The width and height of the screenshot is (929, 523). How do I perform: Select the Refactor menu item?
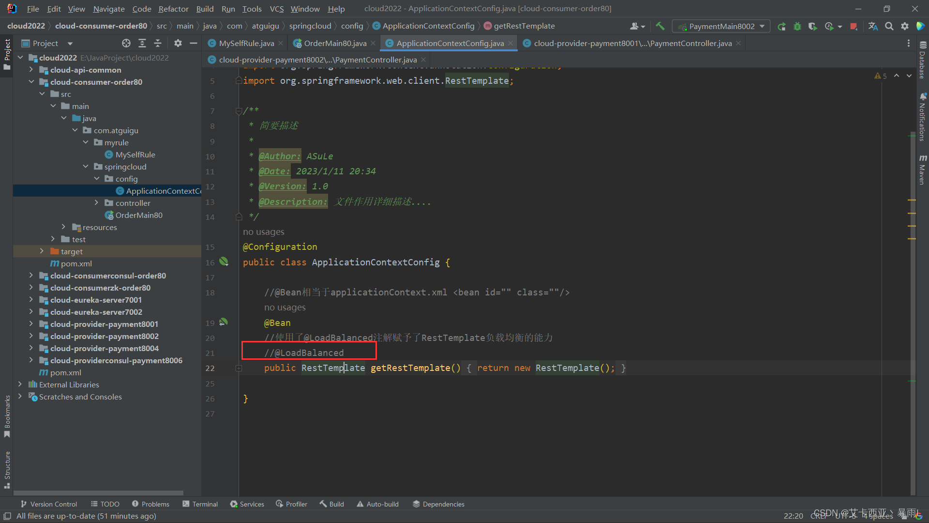point(172,8)
